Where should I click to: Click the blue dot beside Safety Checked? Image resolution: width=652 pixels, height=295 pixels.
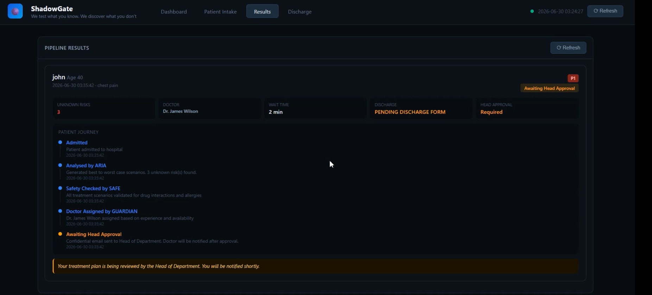pos(60,188)
